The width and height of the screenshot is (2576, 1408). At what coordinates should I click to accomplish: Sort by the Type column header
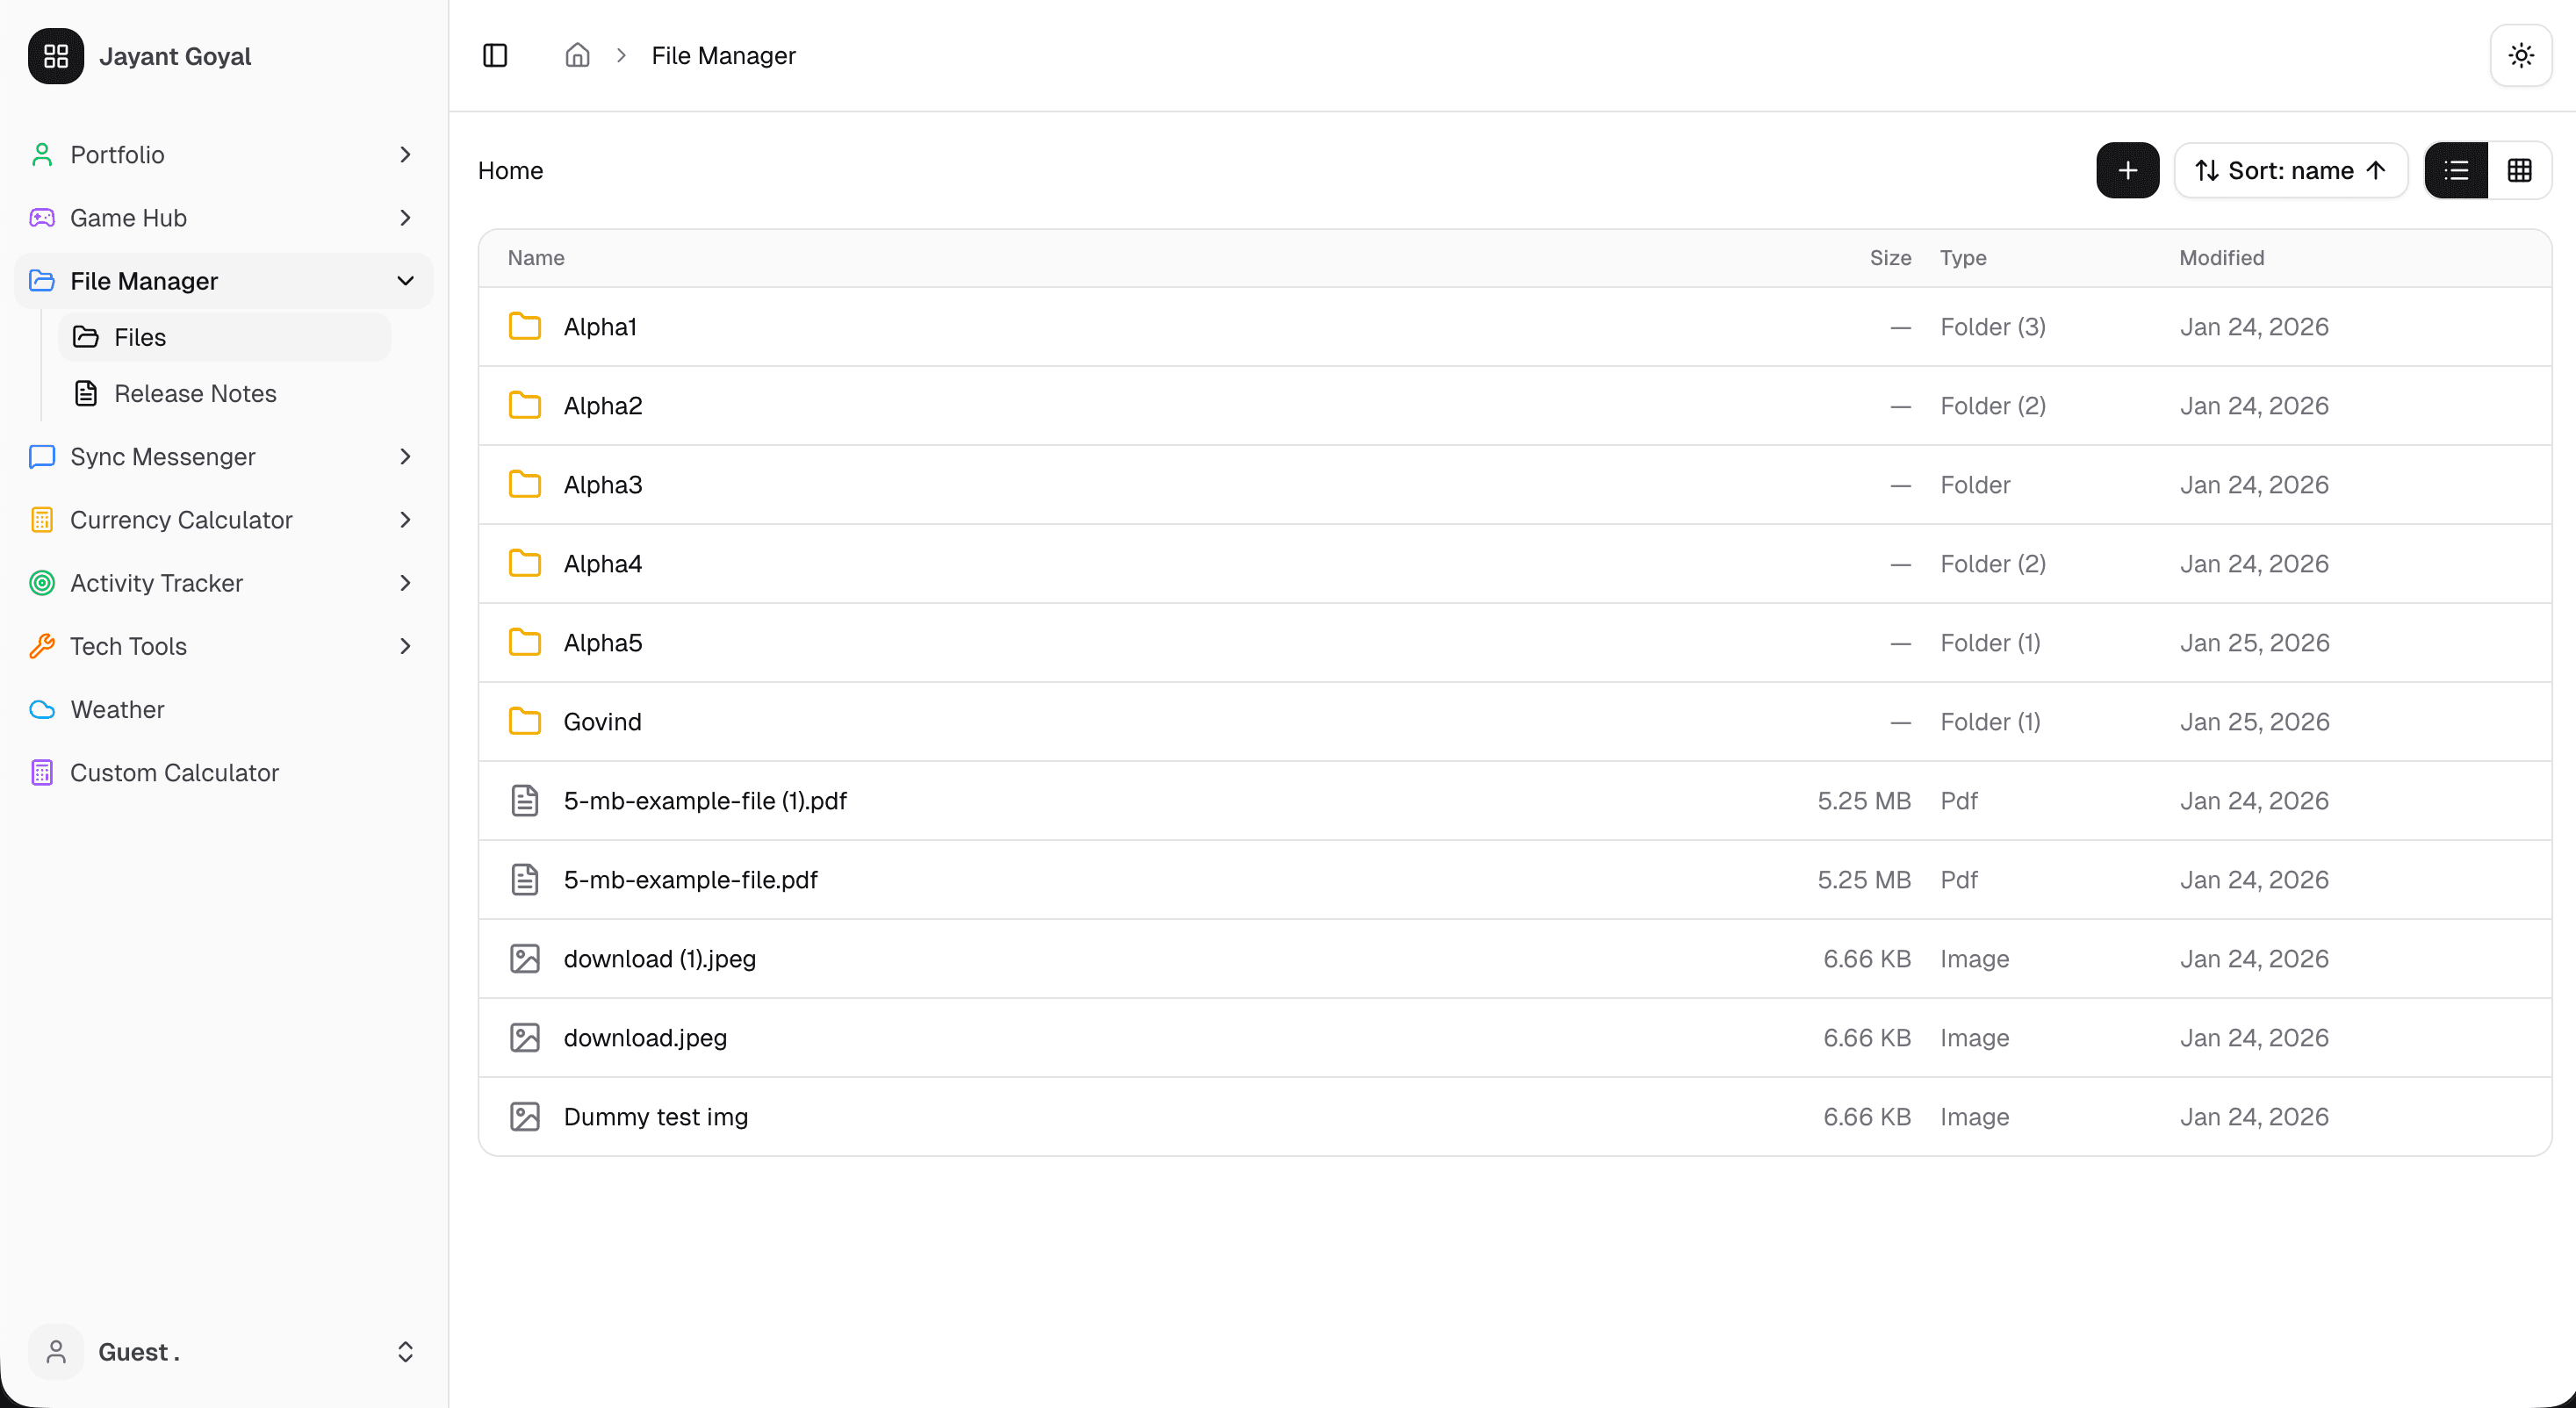click(x=1963, y=257)
